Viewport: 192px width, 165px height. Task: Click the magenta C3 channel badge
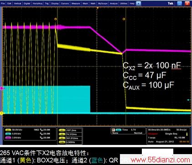click(8, 138)
